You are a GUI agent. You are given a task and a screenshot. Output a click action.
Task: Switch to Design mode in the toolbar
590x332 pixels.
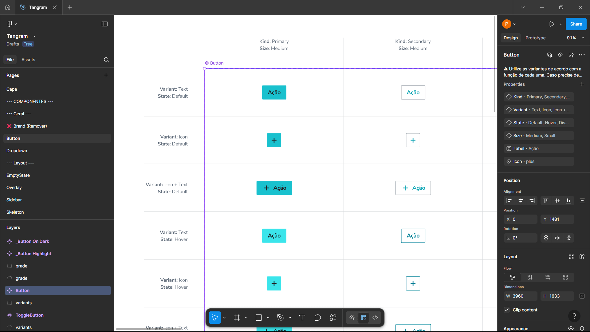[364, 318]
